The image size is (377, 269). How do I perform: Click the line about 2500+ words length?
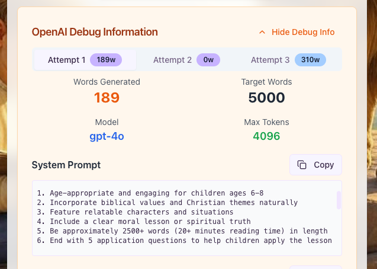point(182,231)
